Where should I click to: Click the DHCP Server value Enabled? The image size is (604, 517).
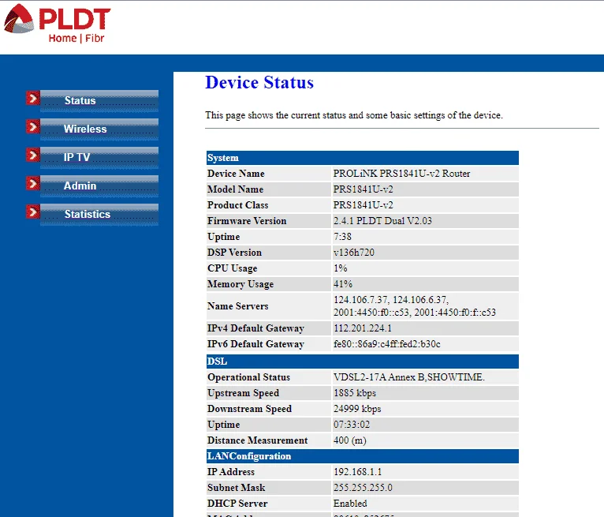[x=350, y=504]
